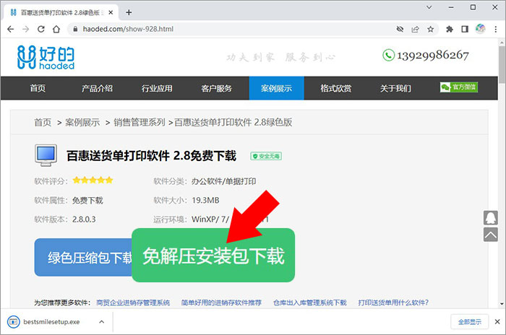Viewport: 506px width, 335px height.
Task: Click the software version value 2.8.0.3
Action: coord(84,219)
